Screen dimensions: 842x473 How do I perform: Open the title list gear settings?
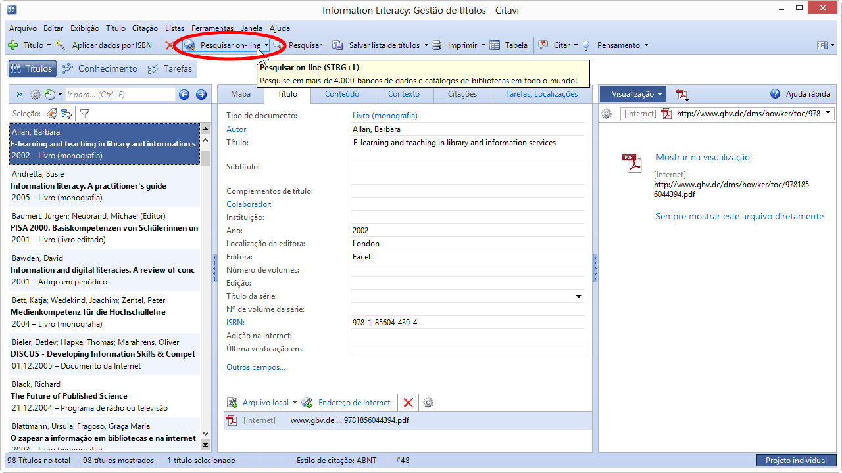pos(36,95)
